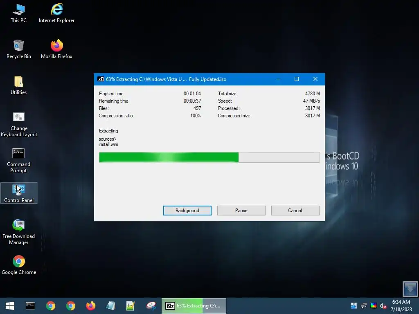Select Mozilla Firefox desktop shortcut
419x314 pixels.
point(56,49)
